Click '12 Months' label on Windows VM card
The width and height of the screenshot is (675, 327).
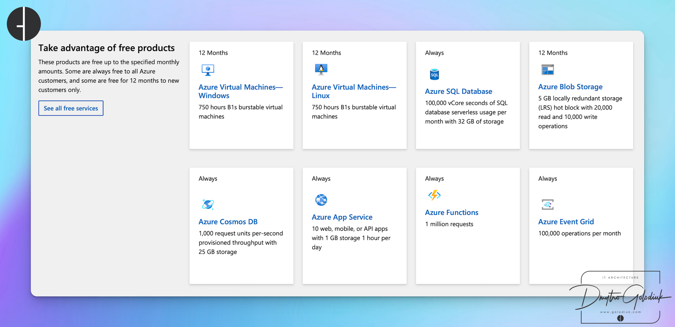(213, 53)
